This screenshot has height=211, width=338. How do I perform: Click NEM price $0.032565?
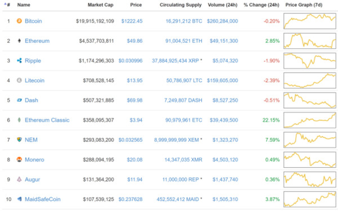pos(131,140)
